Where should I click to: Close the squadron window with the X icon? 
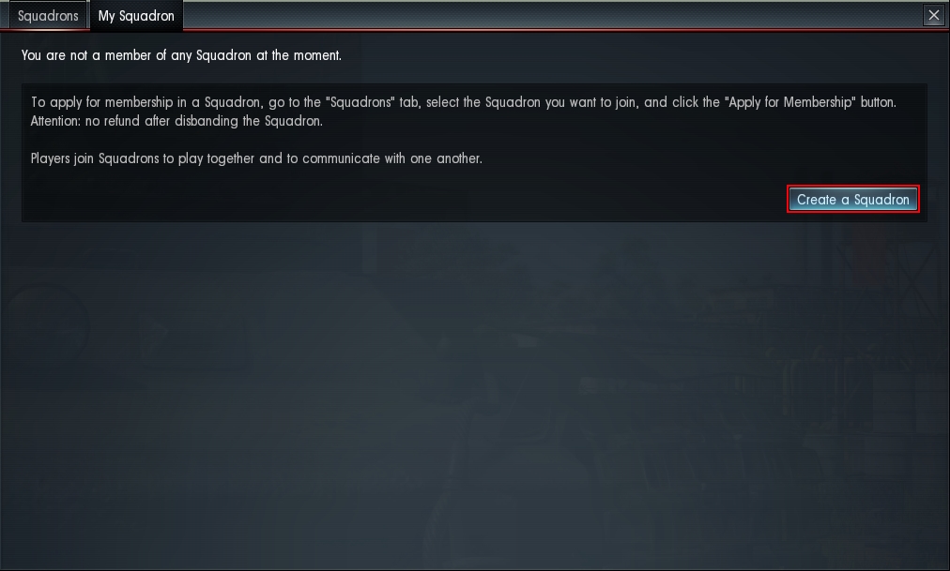[x=934, y=15]
